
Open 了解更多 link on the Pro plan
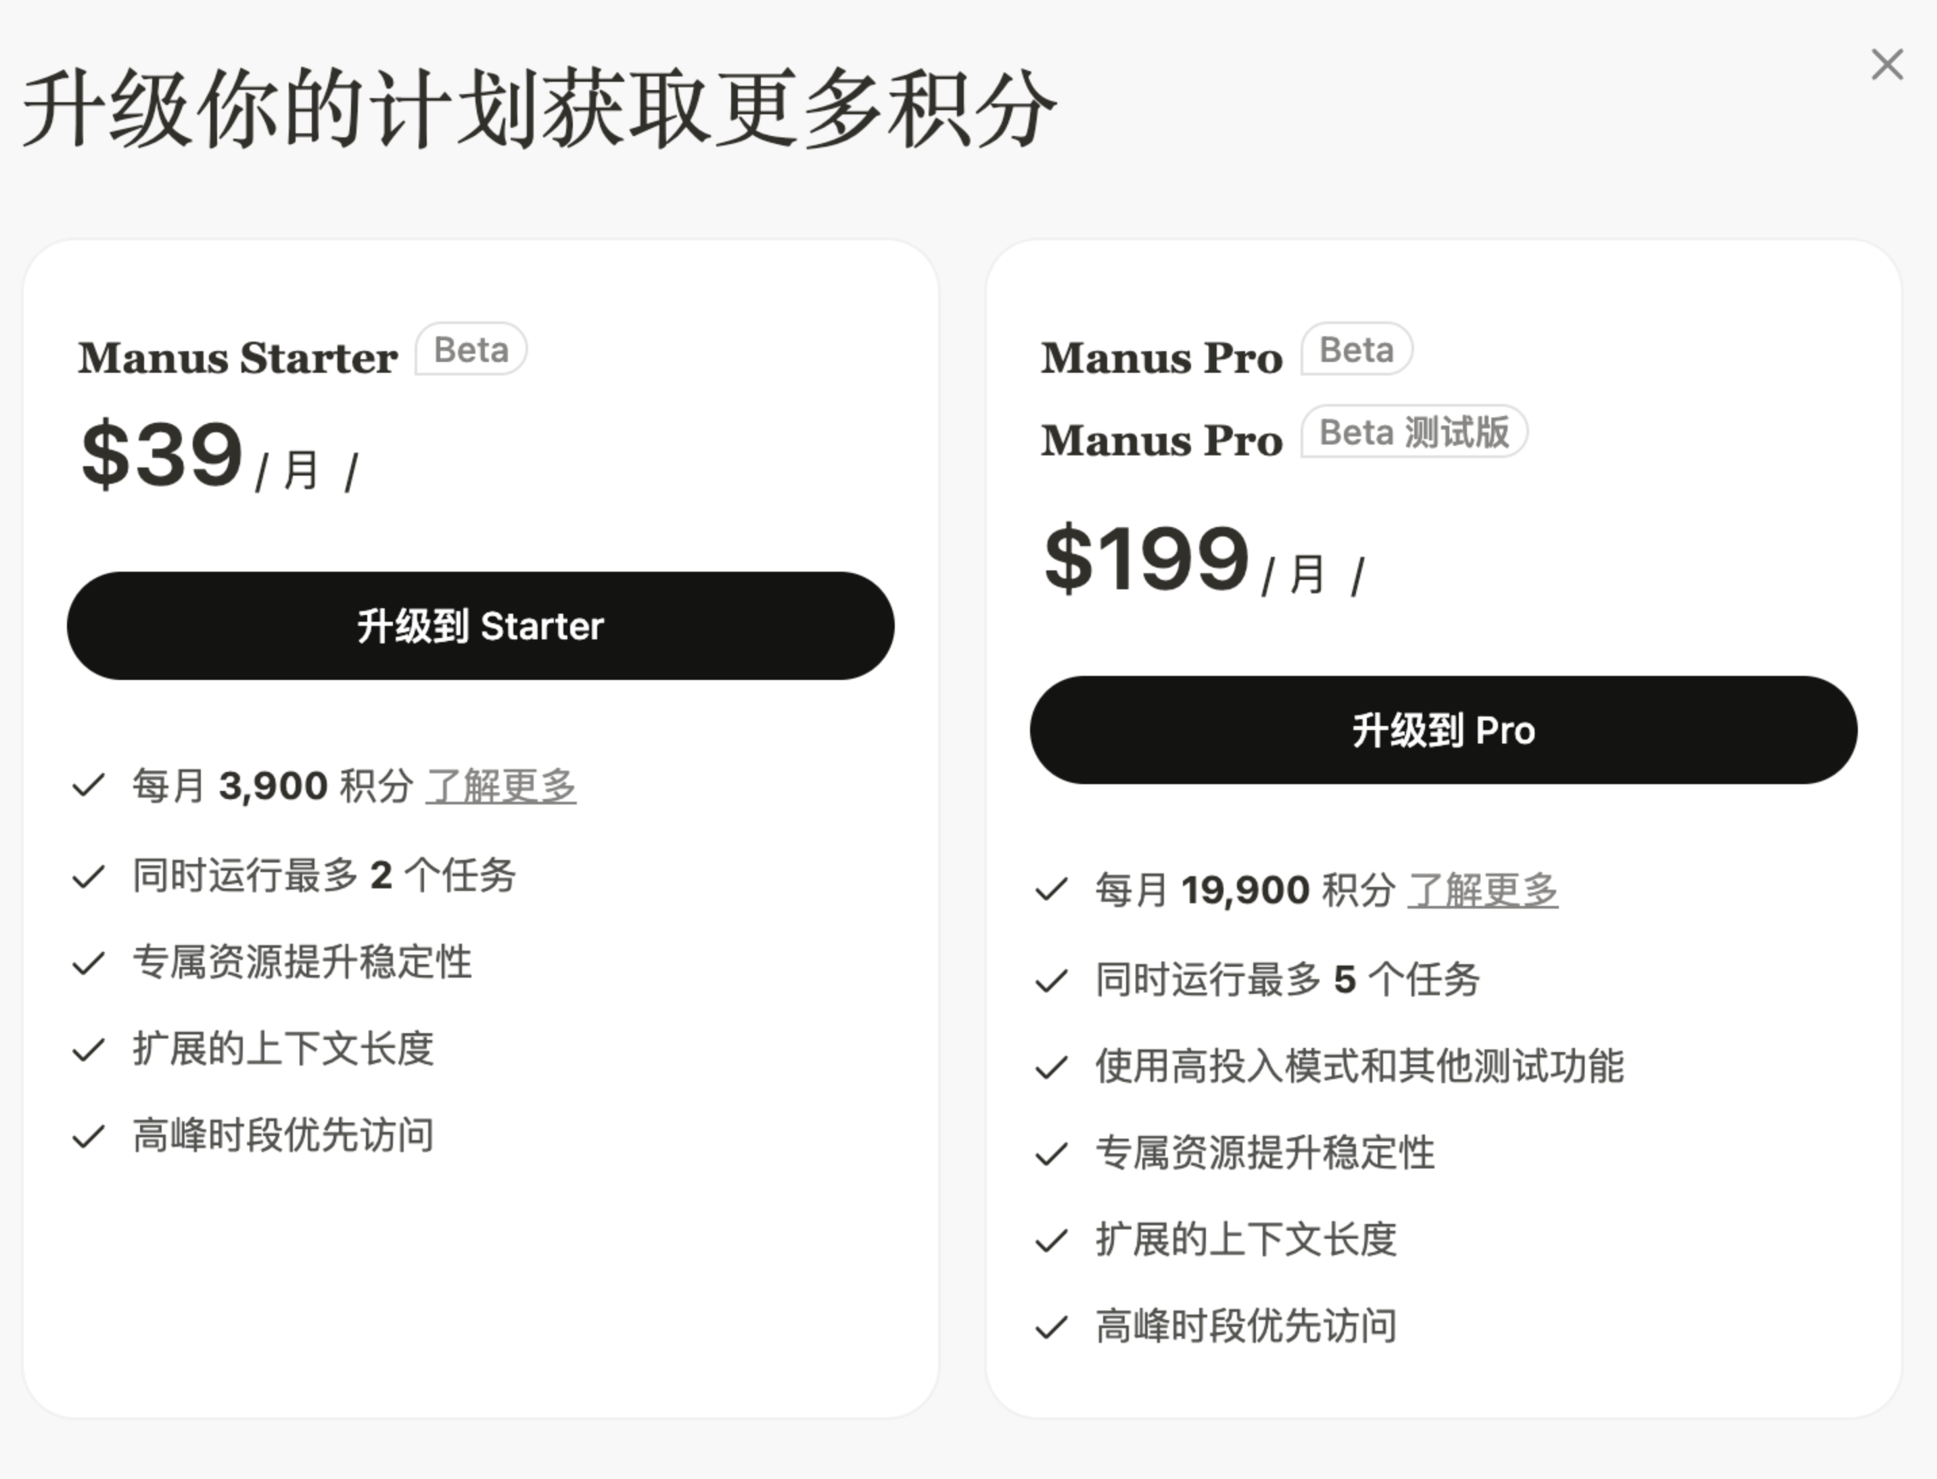pyautogui.click(x=1485, y=890)
